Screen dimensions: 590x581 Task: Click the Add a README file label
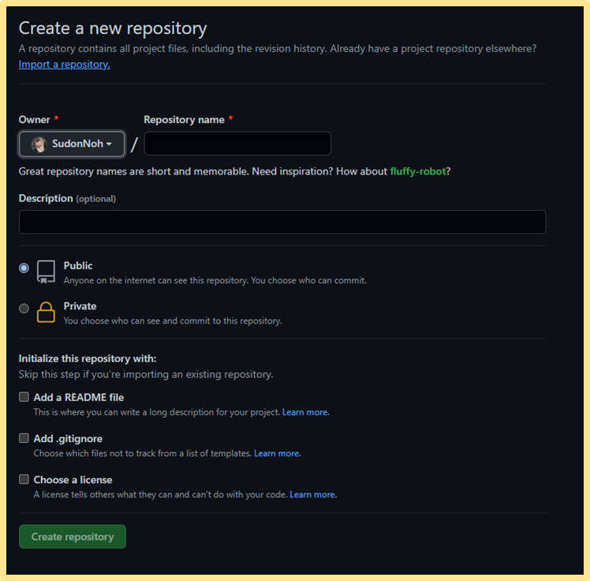pyautogui.click(x=79, y=397)
